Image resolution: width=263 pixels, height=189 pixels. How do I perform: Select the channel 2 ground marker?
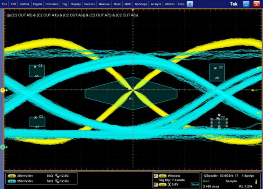pos(3,147)
